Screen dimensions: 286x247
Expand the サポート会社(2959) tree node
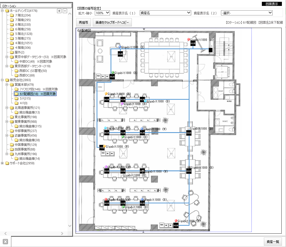click(x=3, y=163)
